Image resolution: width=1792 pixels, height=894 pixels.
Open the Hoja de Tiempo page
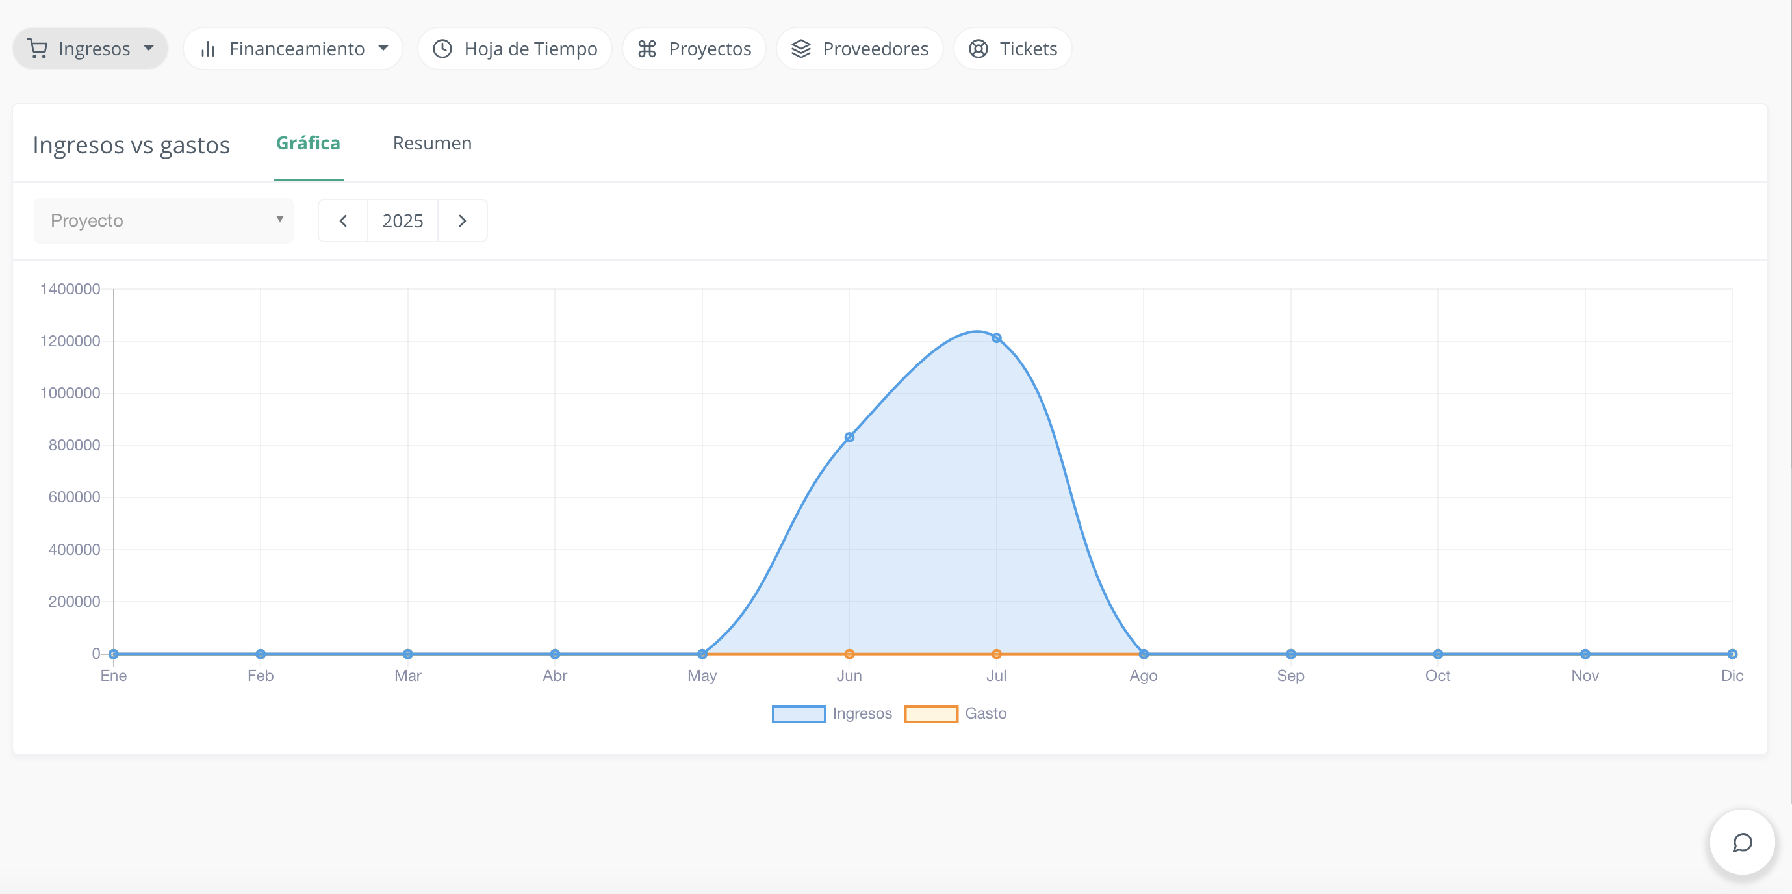530,49
